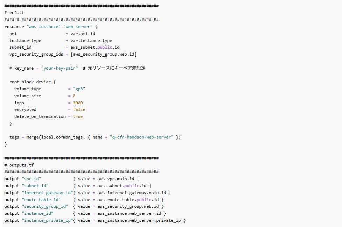Click the Japanese comment '元リソースにキーペア未設定'

pos(117,68)
